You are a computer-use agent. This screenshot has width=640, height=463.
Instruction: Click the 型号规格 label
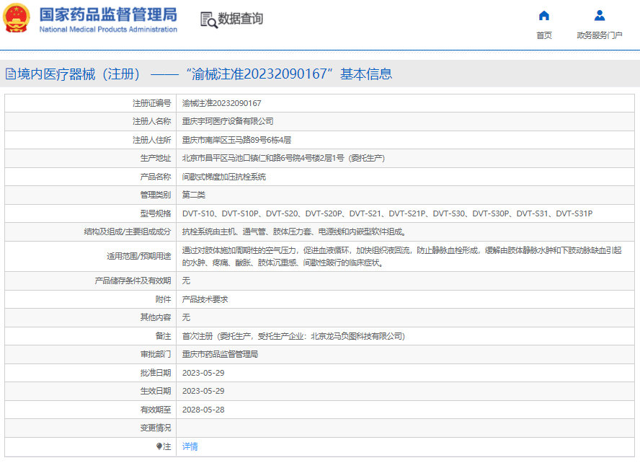coord(156,213)
